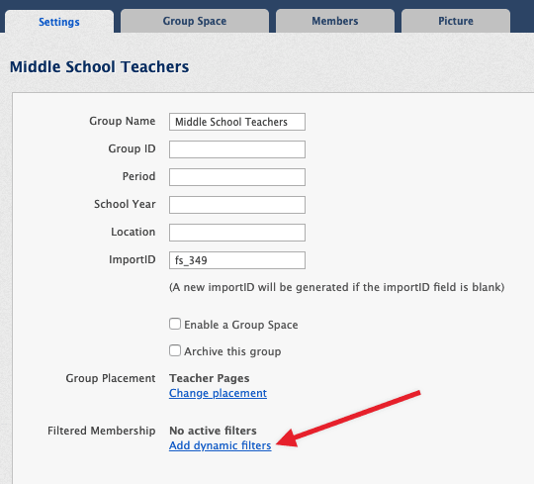Switch to the Group Space tab
Screen dimensions: 534x484
pyautogui.click(x=195, y=21)
